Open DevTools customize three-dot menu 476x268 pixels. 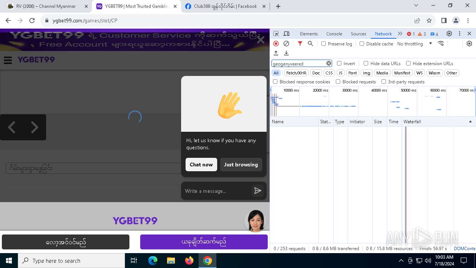click(x=460, y=33)
